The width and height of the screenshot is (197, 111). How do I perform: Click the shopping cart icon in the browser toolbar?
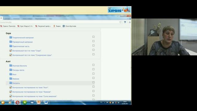coord(125,22)
